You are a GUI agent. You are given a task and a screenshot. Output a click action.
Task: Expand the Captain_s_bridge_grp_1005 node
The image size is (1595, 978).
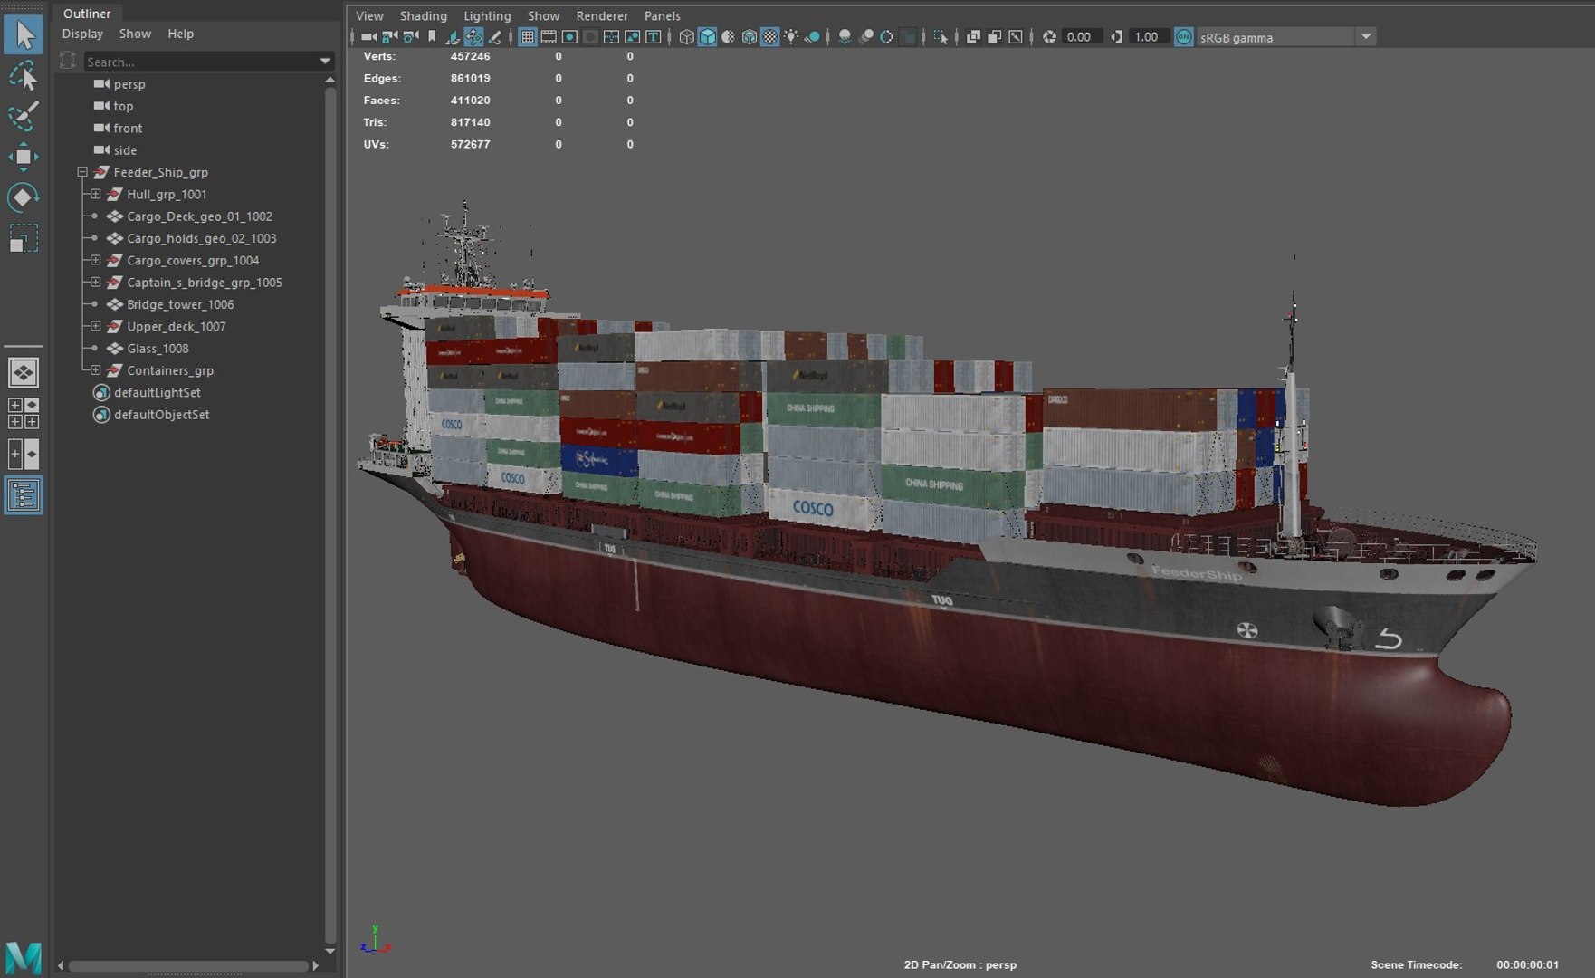coord(95,283)
